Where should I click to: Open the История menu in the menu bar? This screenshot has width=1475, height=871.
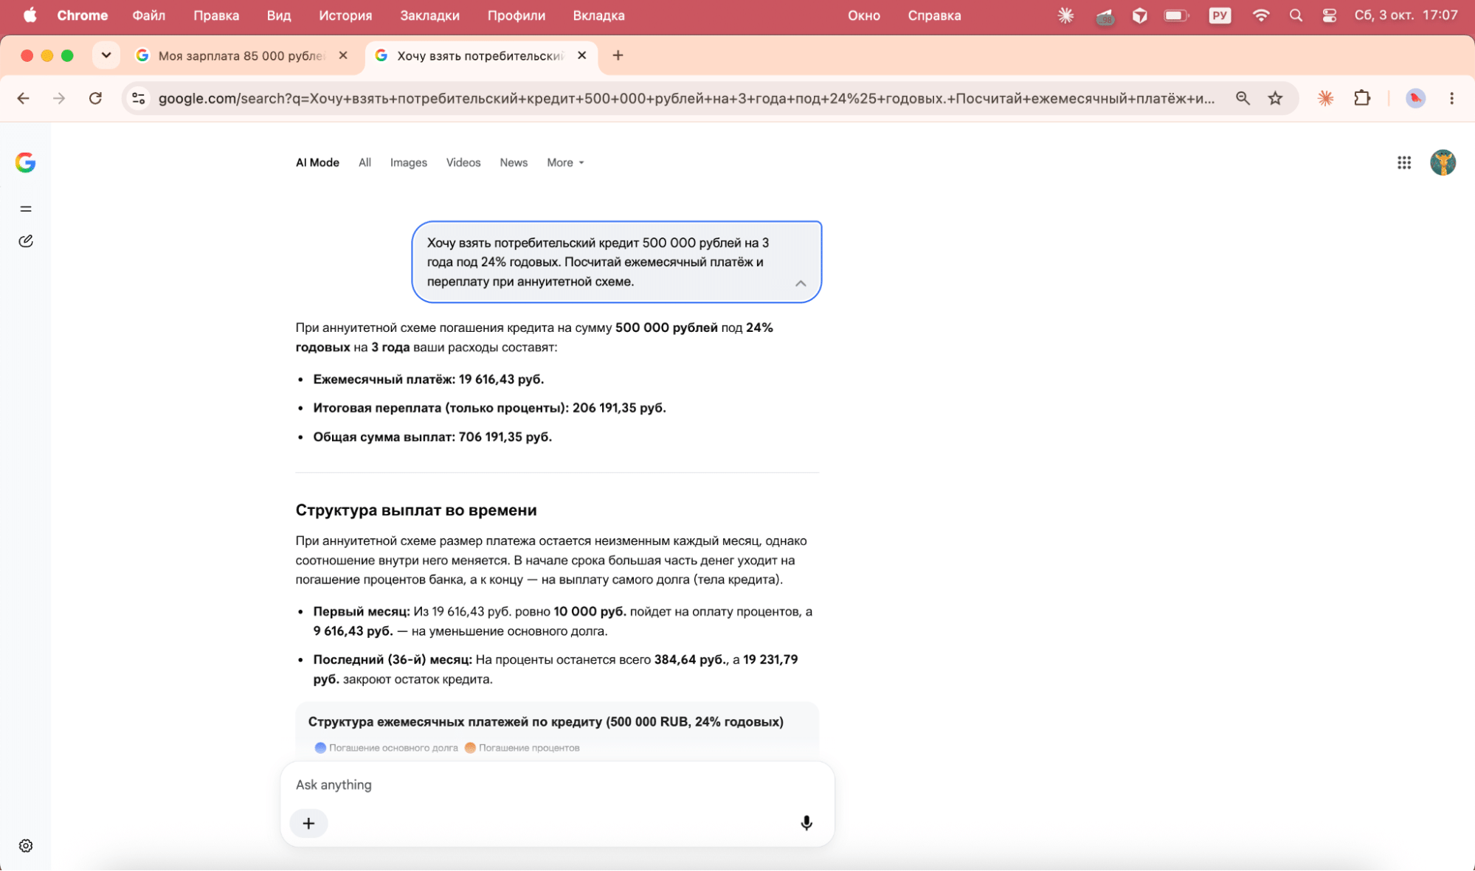point(345,15)
